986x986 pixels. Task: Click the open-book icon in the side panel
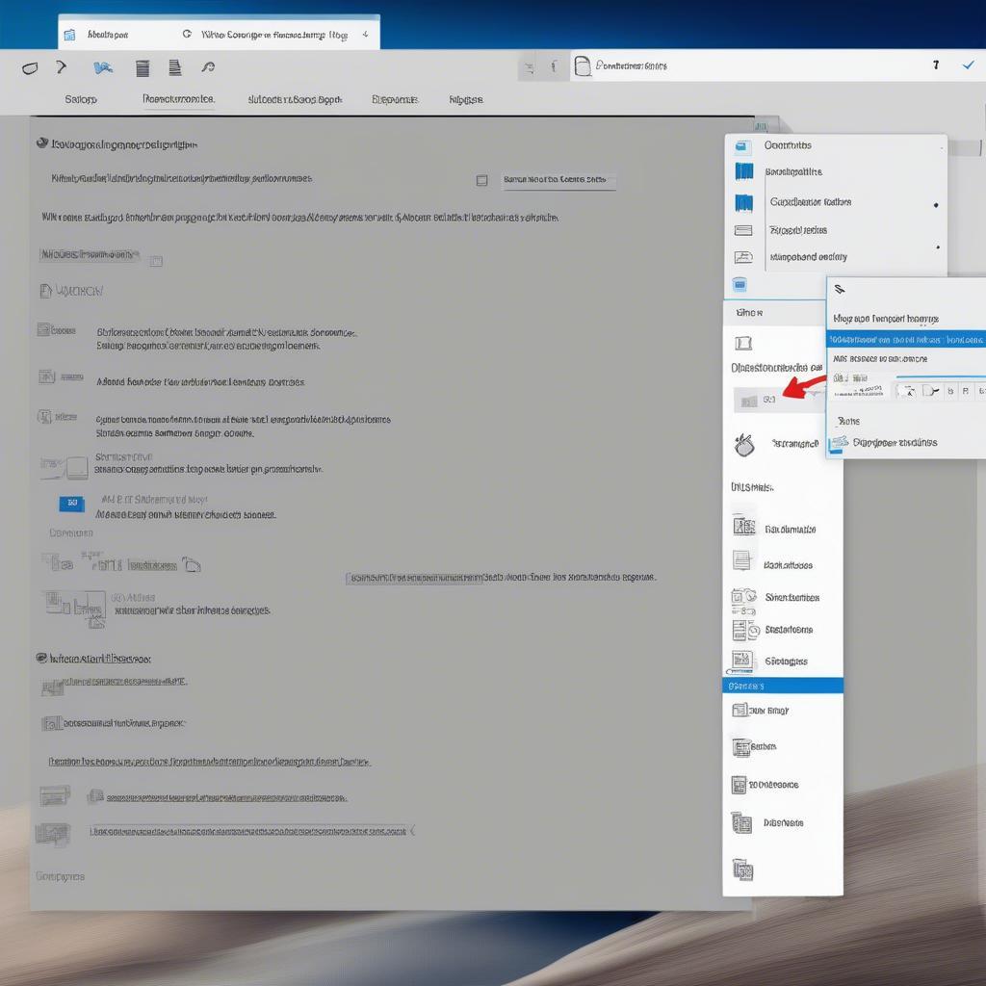click(743, 343)
